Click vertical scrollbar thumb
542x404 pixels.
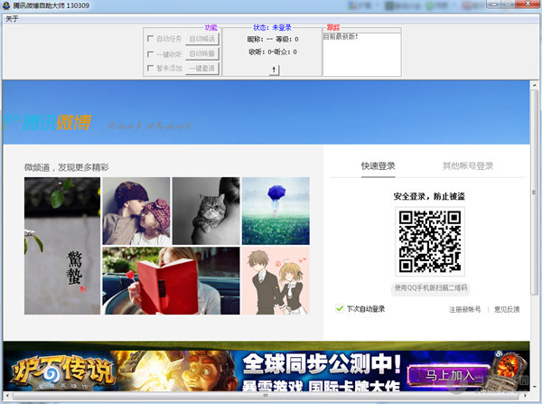click(x=534, y=192)
